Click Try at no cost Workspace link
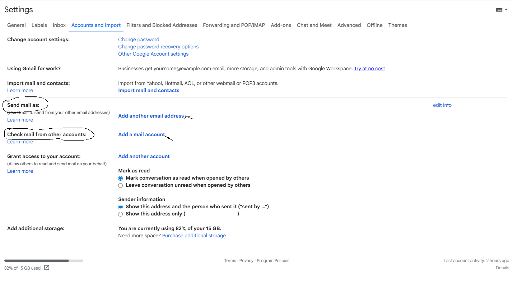Image resolution: width=513 pixels, height=285 pixels. point(369,68)
